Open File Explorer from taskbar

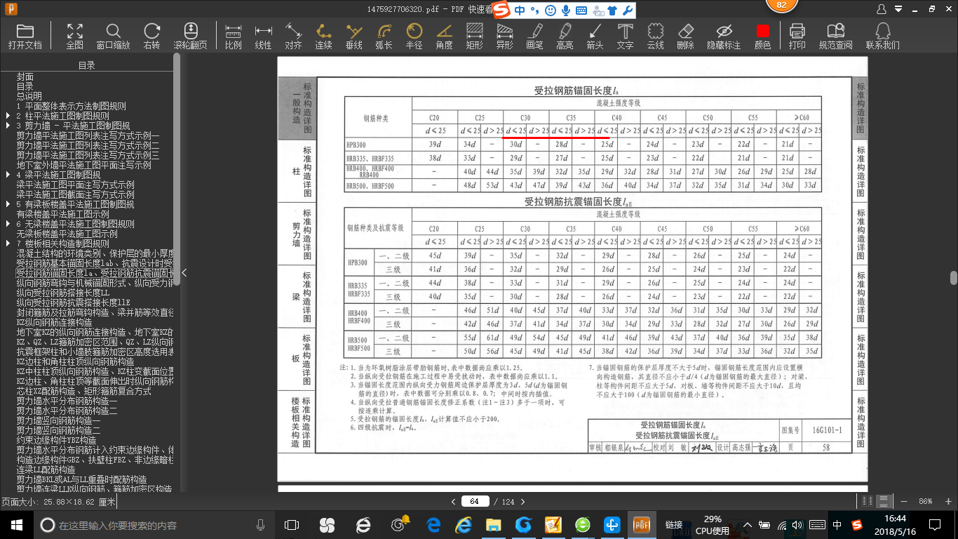pos(494,525)
